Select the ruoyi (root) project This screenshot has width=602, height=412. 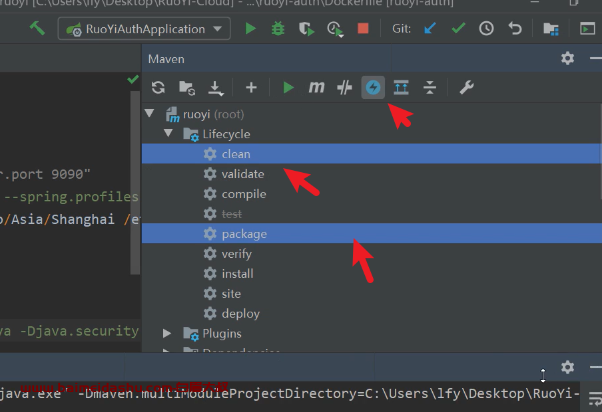[x=214, y=114]
